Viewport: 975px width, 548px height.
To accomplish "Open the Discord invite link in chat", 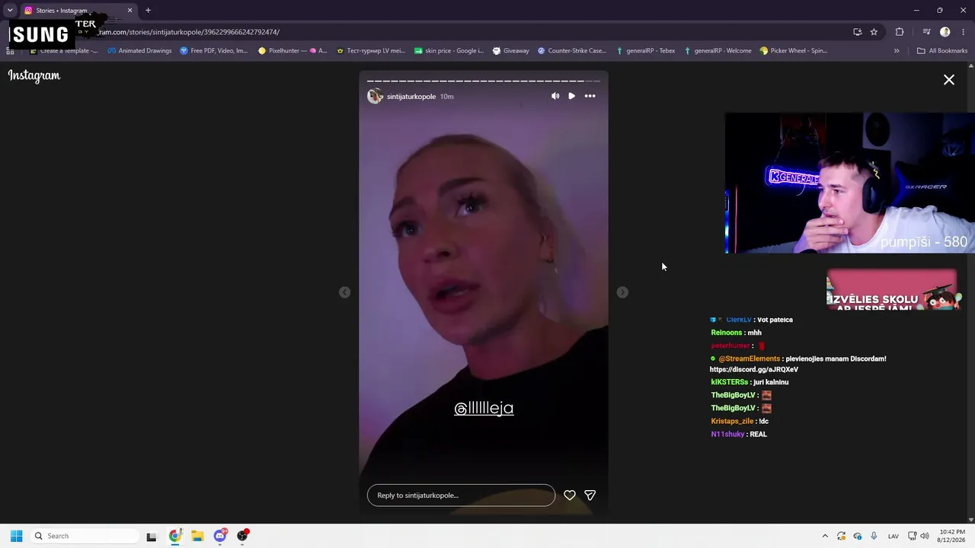I will coord(754,369).
